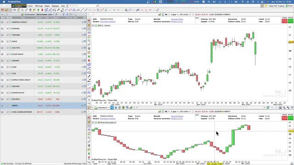The image size is (294, 165).
Task: Open 200 unités dropdown on lower chart
Action: point(185,111)
